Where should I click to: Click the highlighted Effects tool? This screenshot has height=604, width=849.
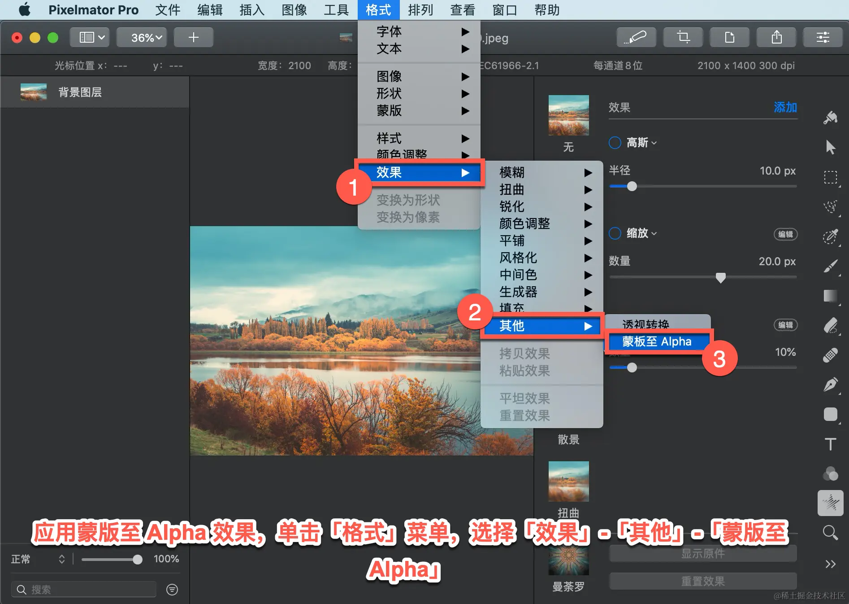pos(830,503)
